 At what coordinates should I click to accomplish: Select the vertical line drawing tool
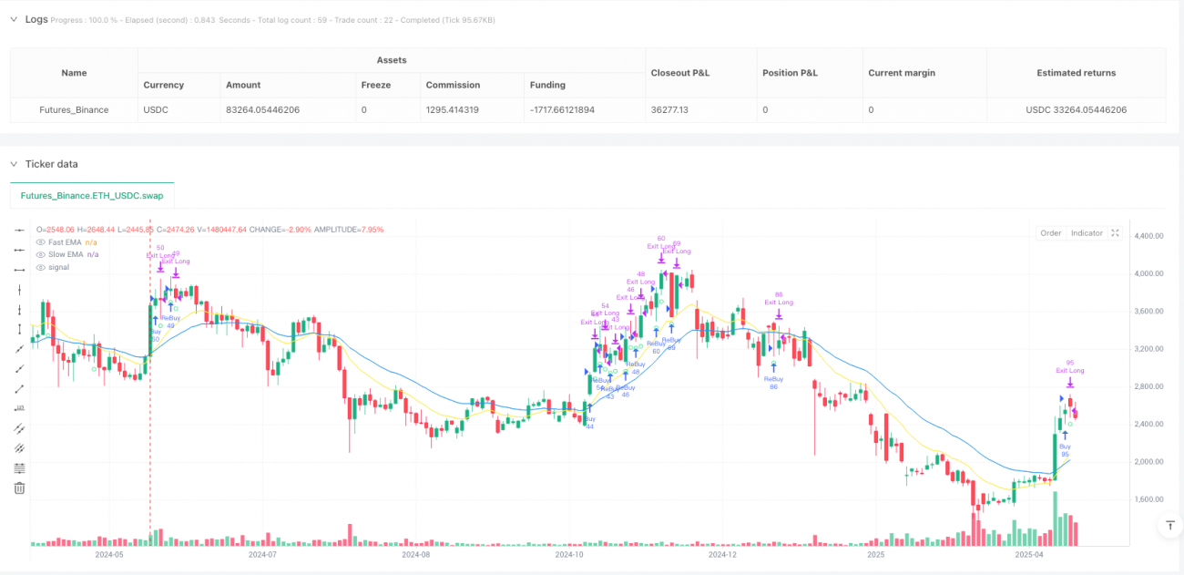pos(18,289)
